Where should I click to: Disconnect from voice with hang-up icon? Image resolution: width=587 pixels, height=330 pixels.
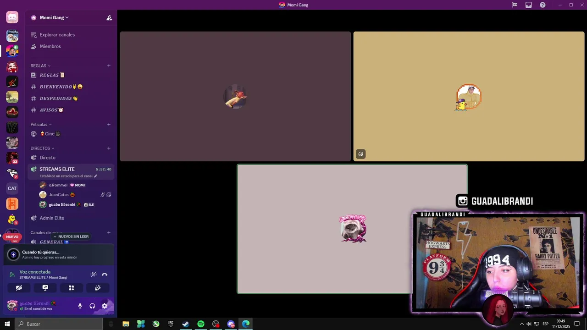[105, 275]
